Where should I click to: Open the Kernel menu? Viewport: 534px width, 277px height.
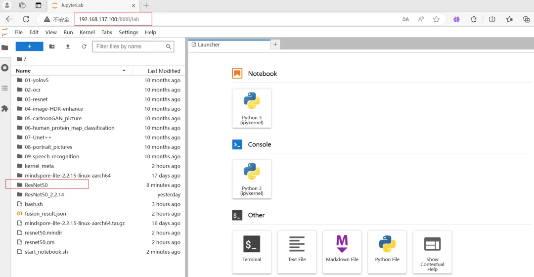click(87, 32)
